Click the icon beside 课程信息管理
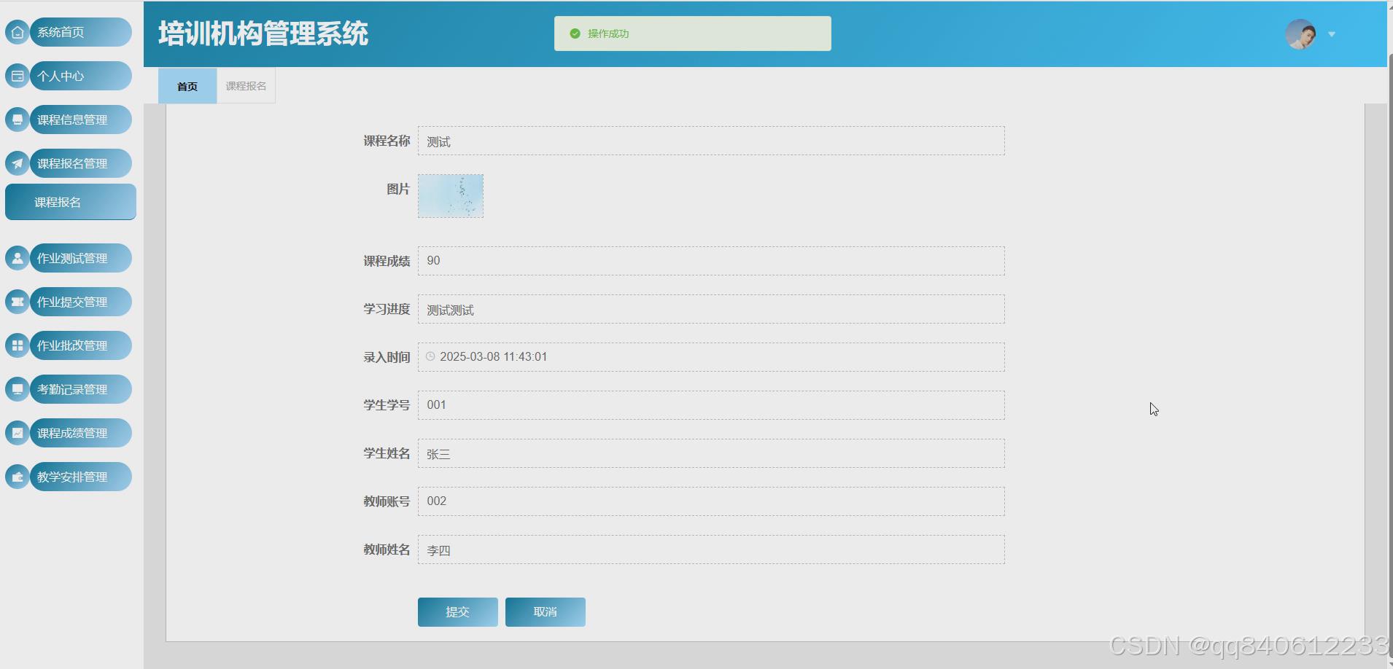 [x=18, y=120]
